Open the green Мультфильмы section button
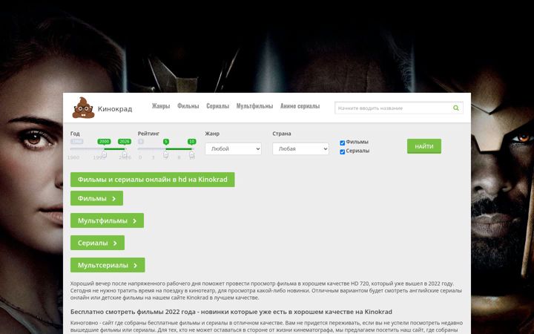 click(x=107, y=220)
